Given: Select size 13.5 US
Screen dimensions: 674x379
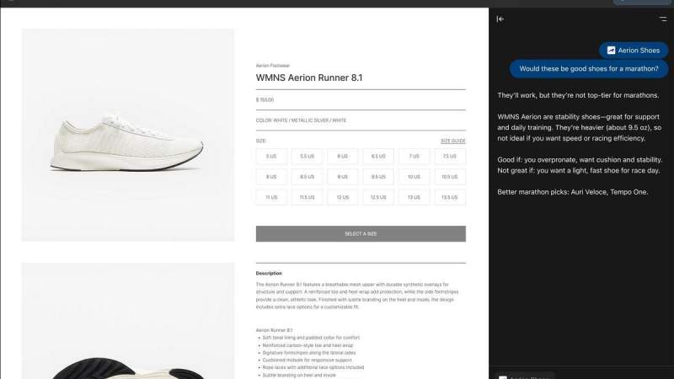Looking at the screenshot, I should tap(450, 198).
